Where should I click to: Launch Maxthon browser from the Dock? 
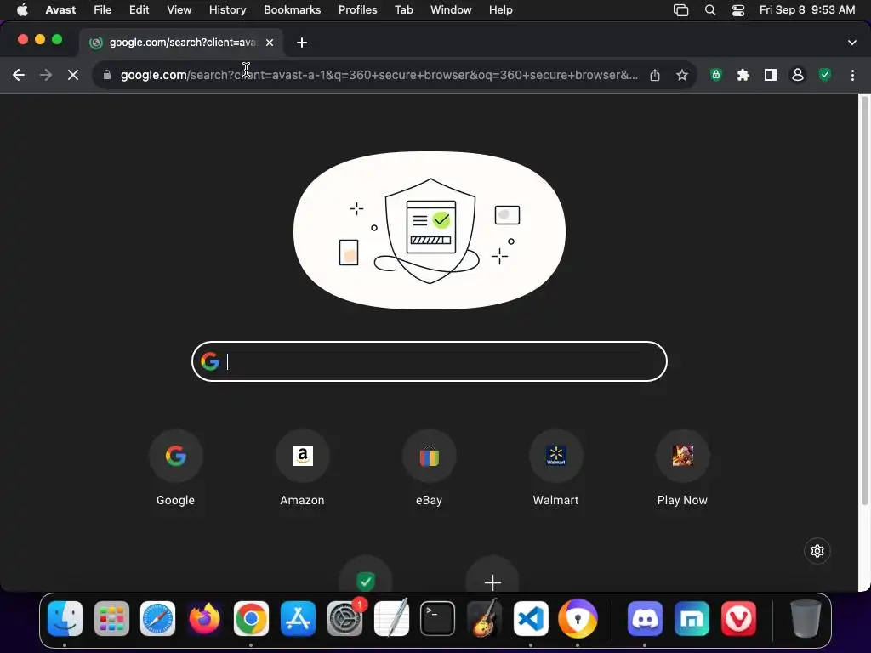pyautogui.click(x=692, y=619)
